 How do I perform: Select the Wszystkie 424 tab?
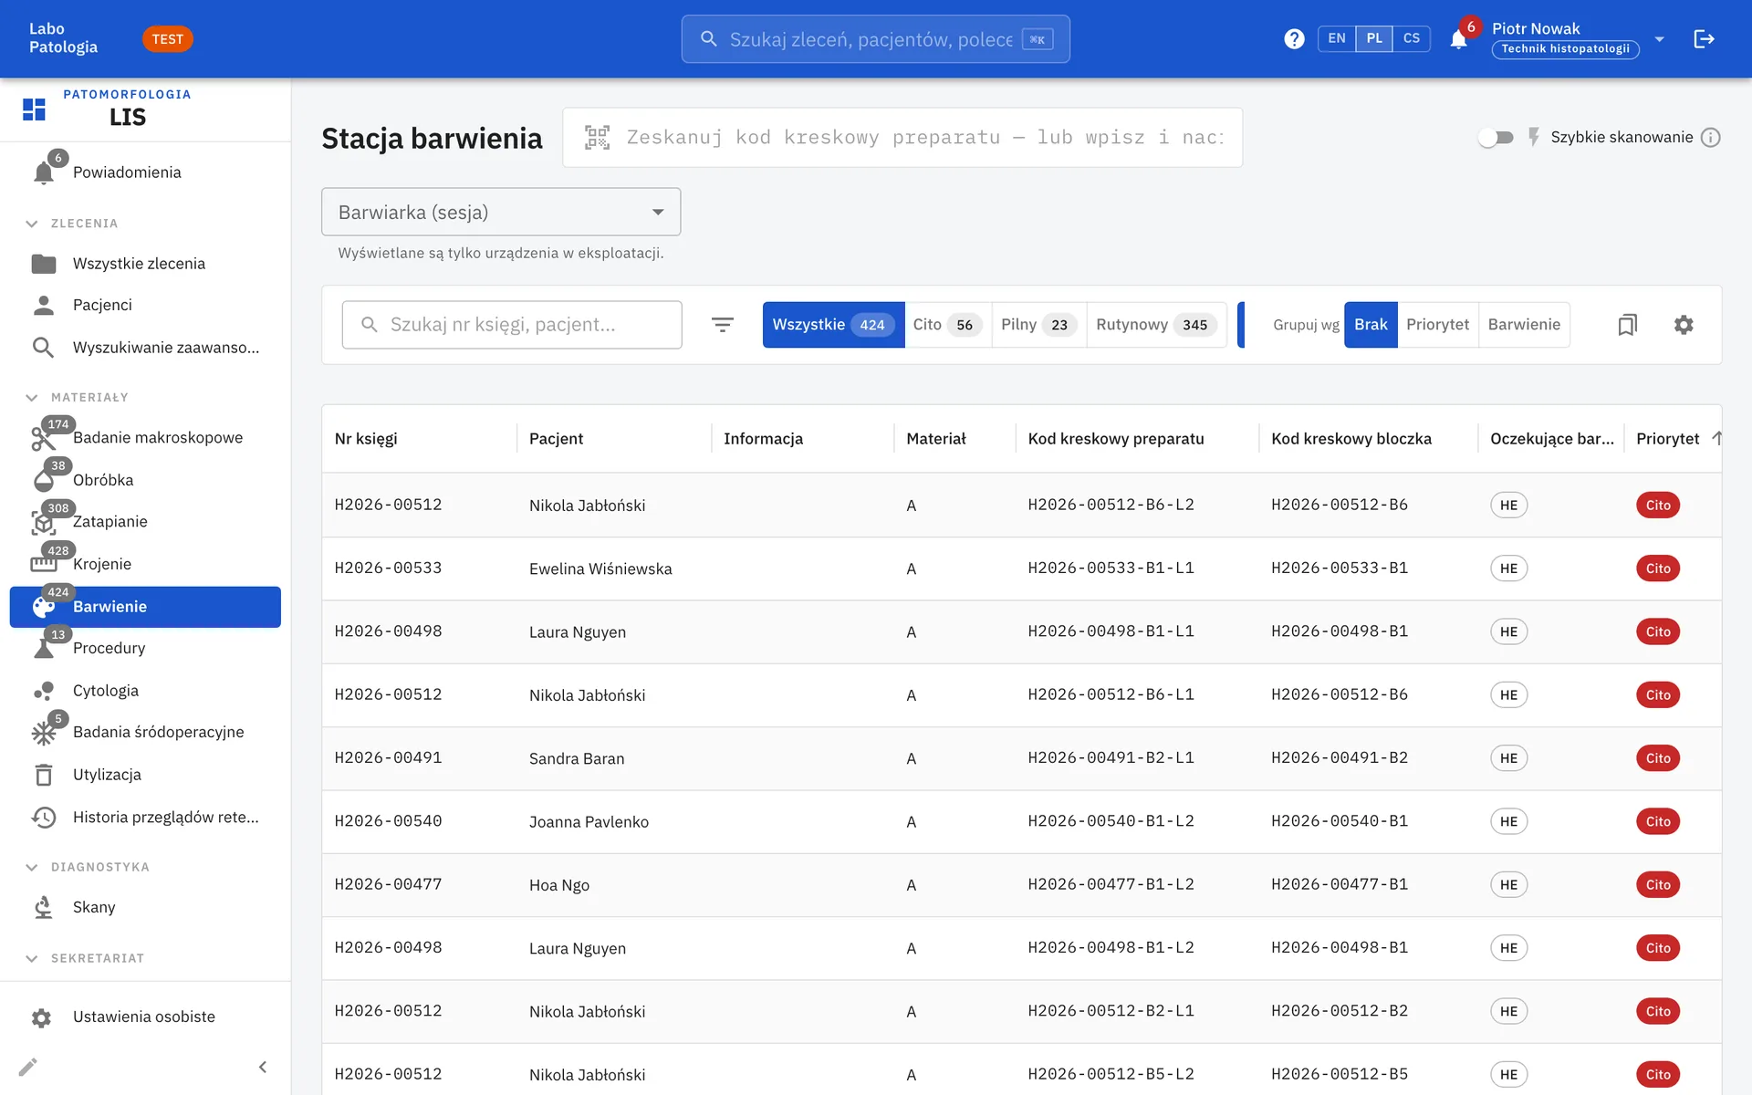(833, 325)
